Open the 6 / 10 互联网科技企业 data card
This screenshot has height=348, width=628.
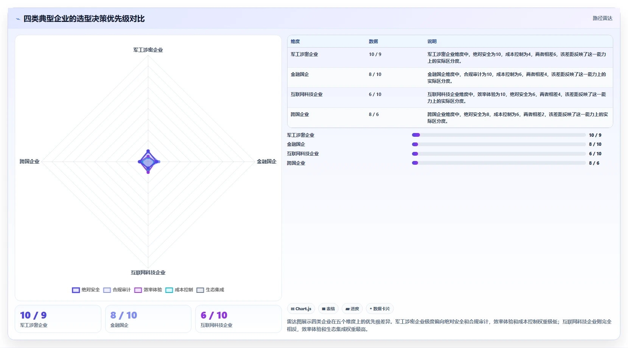pyautogui.click(x=238, y=319)
